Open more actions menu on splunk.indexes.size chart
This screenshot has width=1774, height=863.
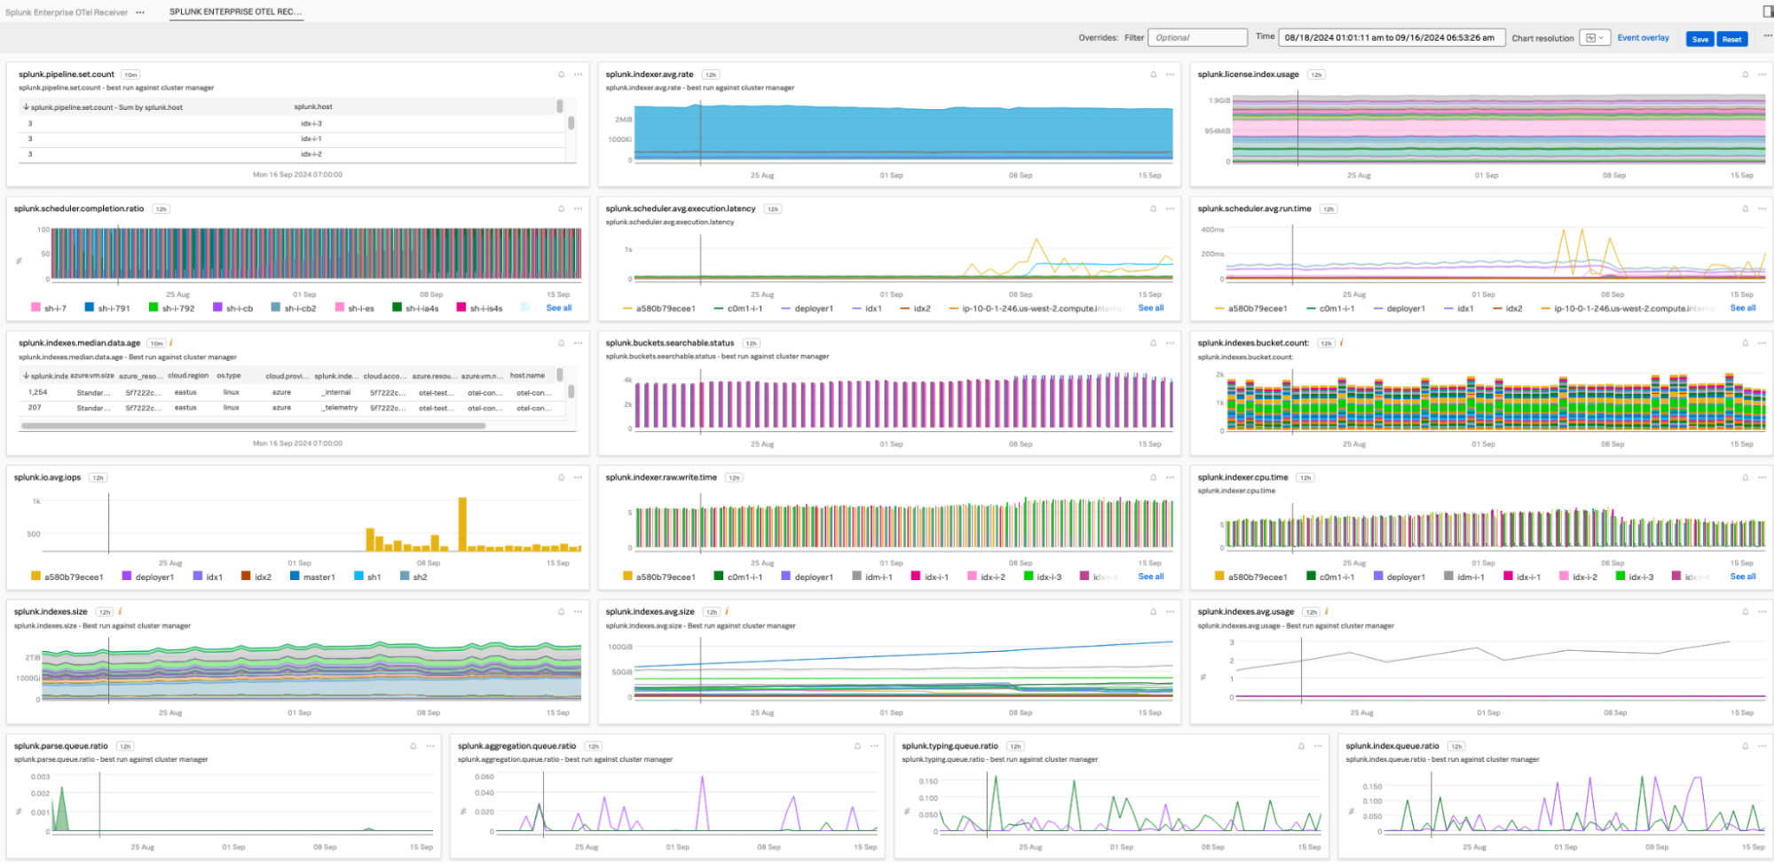[578, 612]
